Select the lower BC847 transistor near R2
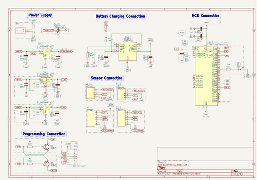The width and height of the screenshot is (257, 180). 47,164
